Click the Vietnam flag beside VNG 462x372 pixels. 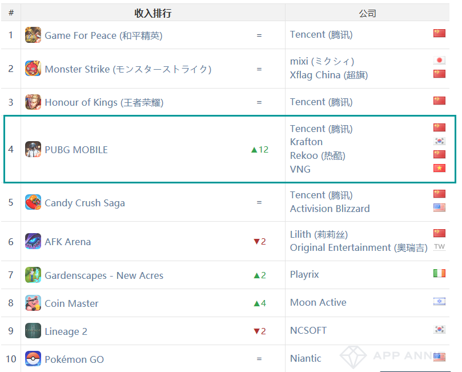(x=439, y=169)
